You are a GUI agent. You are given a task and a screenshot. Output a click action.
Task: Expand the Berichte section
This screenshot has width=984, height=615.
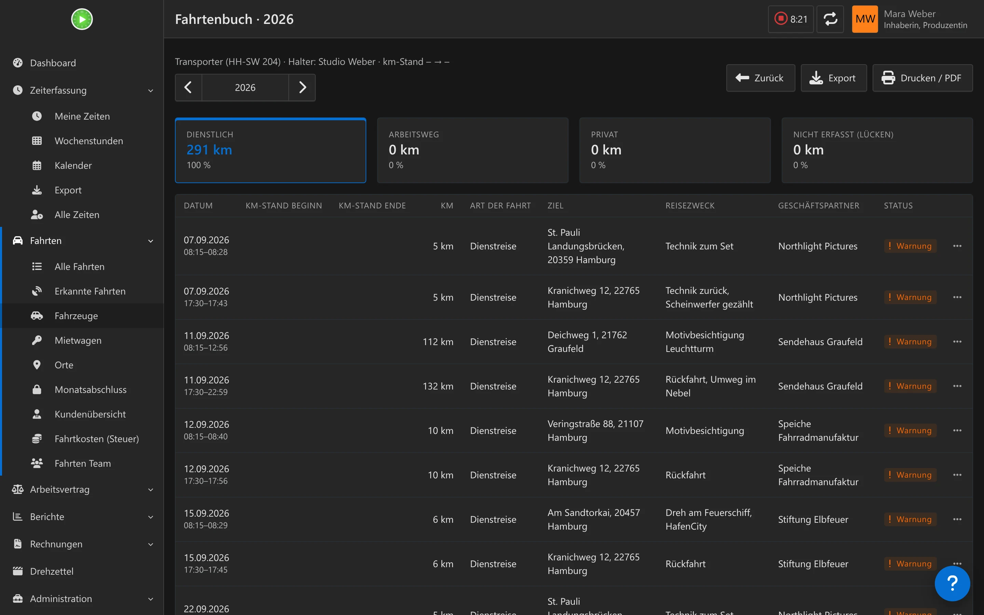tap(82, 517)
